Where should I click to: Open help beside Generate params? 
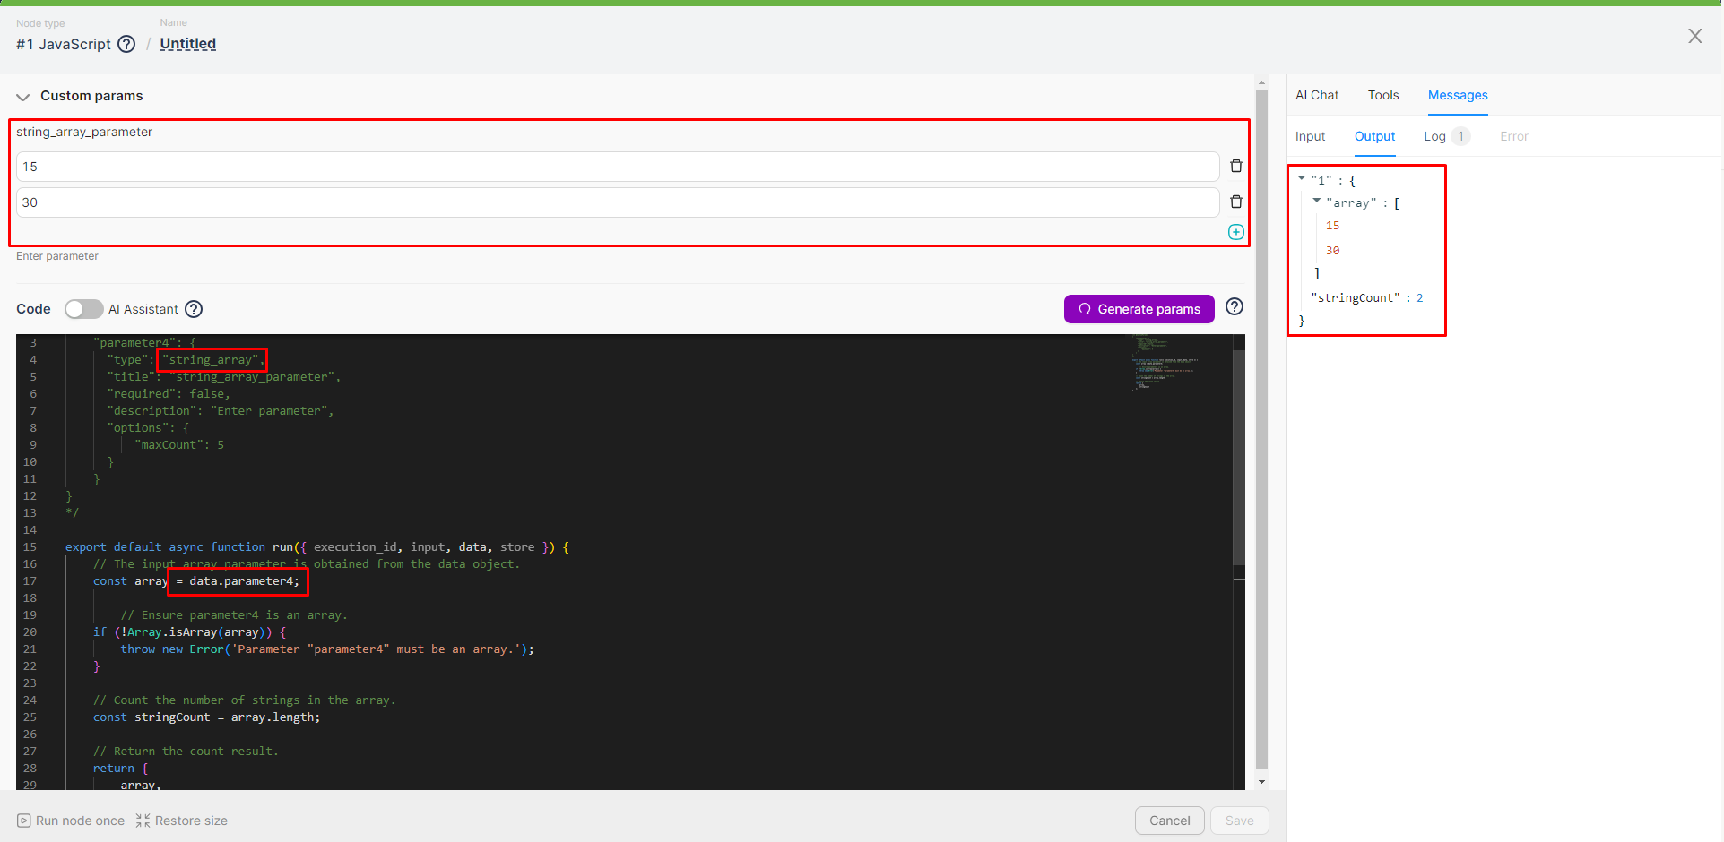pos(1235,306)
